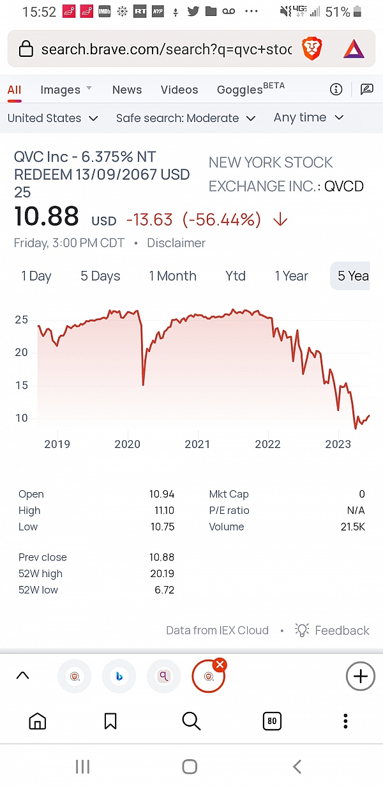Tap the Brave Shields lion icon
The width and height of the screenshot is (383, 788).
click(x=312, y=49)
